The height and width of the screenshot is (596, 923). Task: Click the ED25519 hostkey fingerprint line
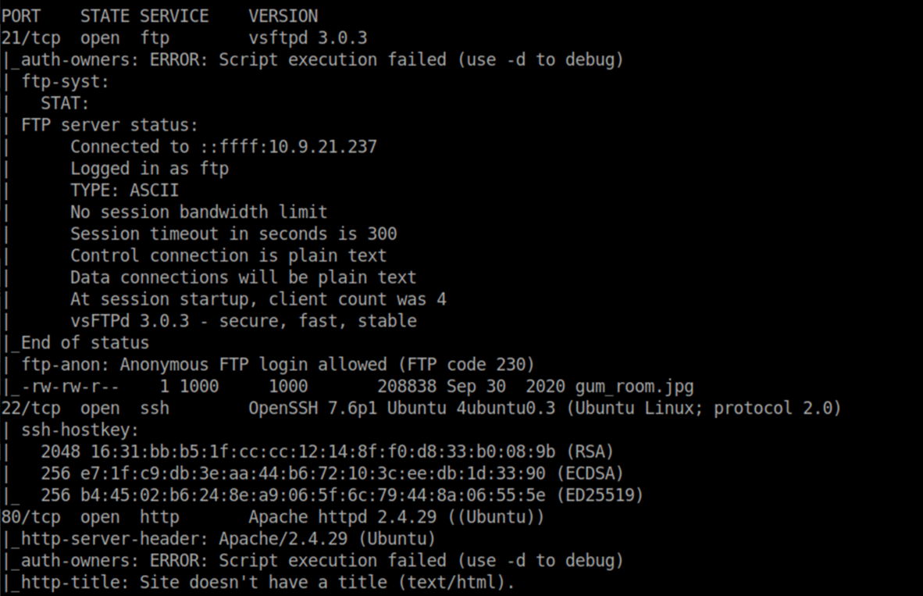pyautogui.click(x=342, y=495)
